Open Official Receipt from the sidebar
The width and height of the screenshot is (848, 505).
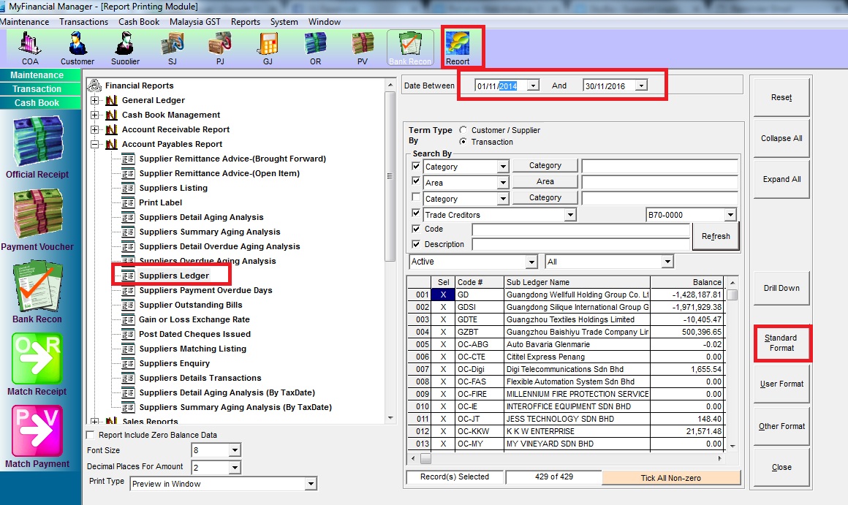coord(37,148)
